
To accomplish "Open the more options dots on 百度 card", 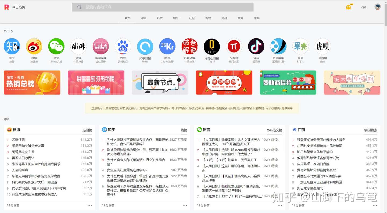I will pyautogui.click(x=375, y=206).
